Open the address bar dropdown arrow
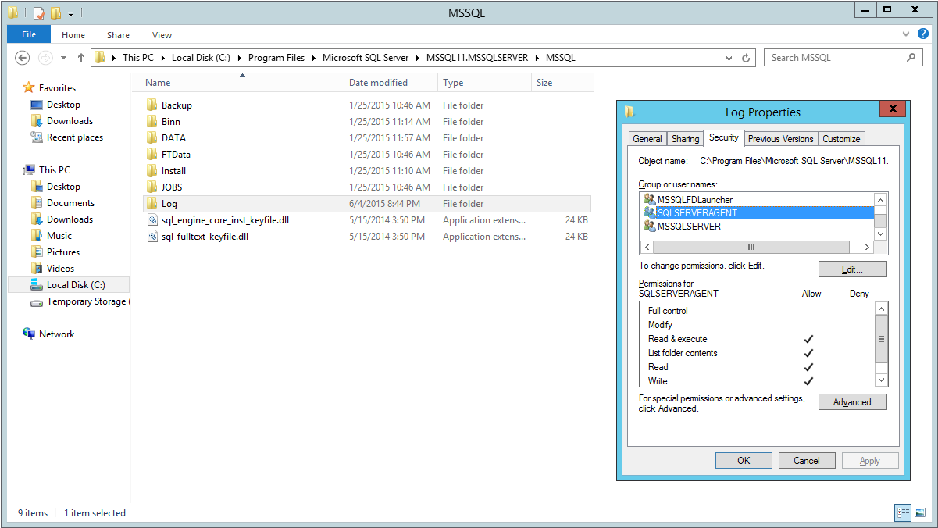This screenshot has width=938, height=528. tap(729, 58)
